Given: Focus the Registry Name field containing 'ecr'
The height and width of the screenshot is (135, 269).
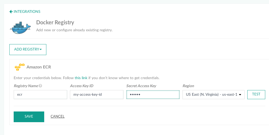Looking at the screenshot, I should click(x=40, y=95).
